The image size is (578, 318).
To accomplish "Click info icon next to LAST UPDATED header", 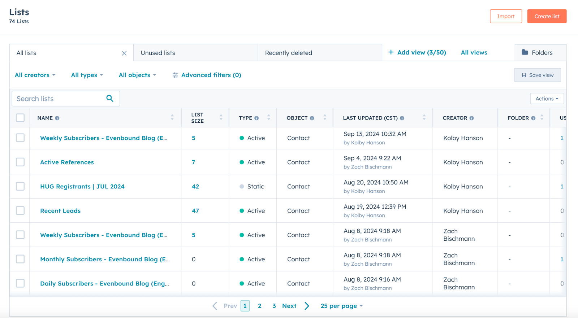I will (x=402, y=118).
